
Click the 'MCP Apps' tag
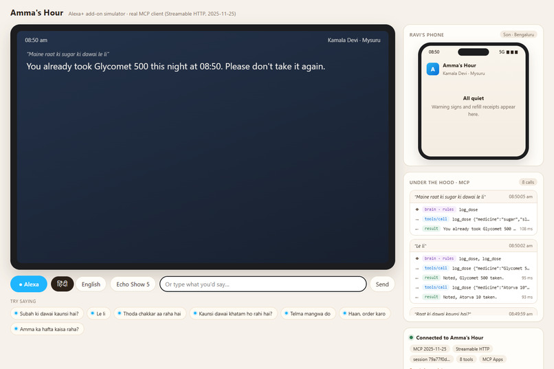coord(493,359)
